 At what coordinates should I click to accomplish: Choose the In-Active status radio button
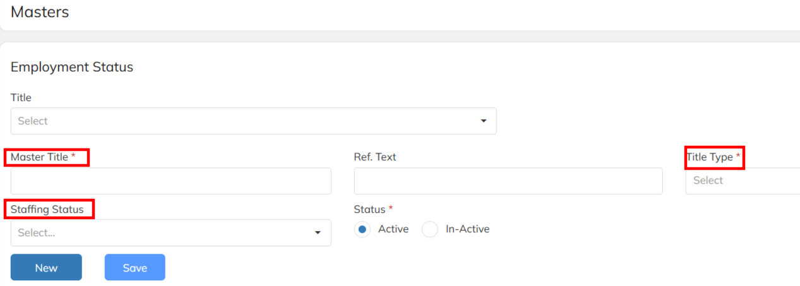[430, 230]
